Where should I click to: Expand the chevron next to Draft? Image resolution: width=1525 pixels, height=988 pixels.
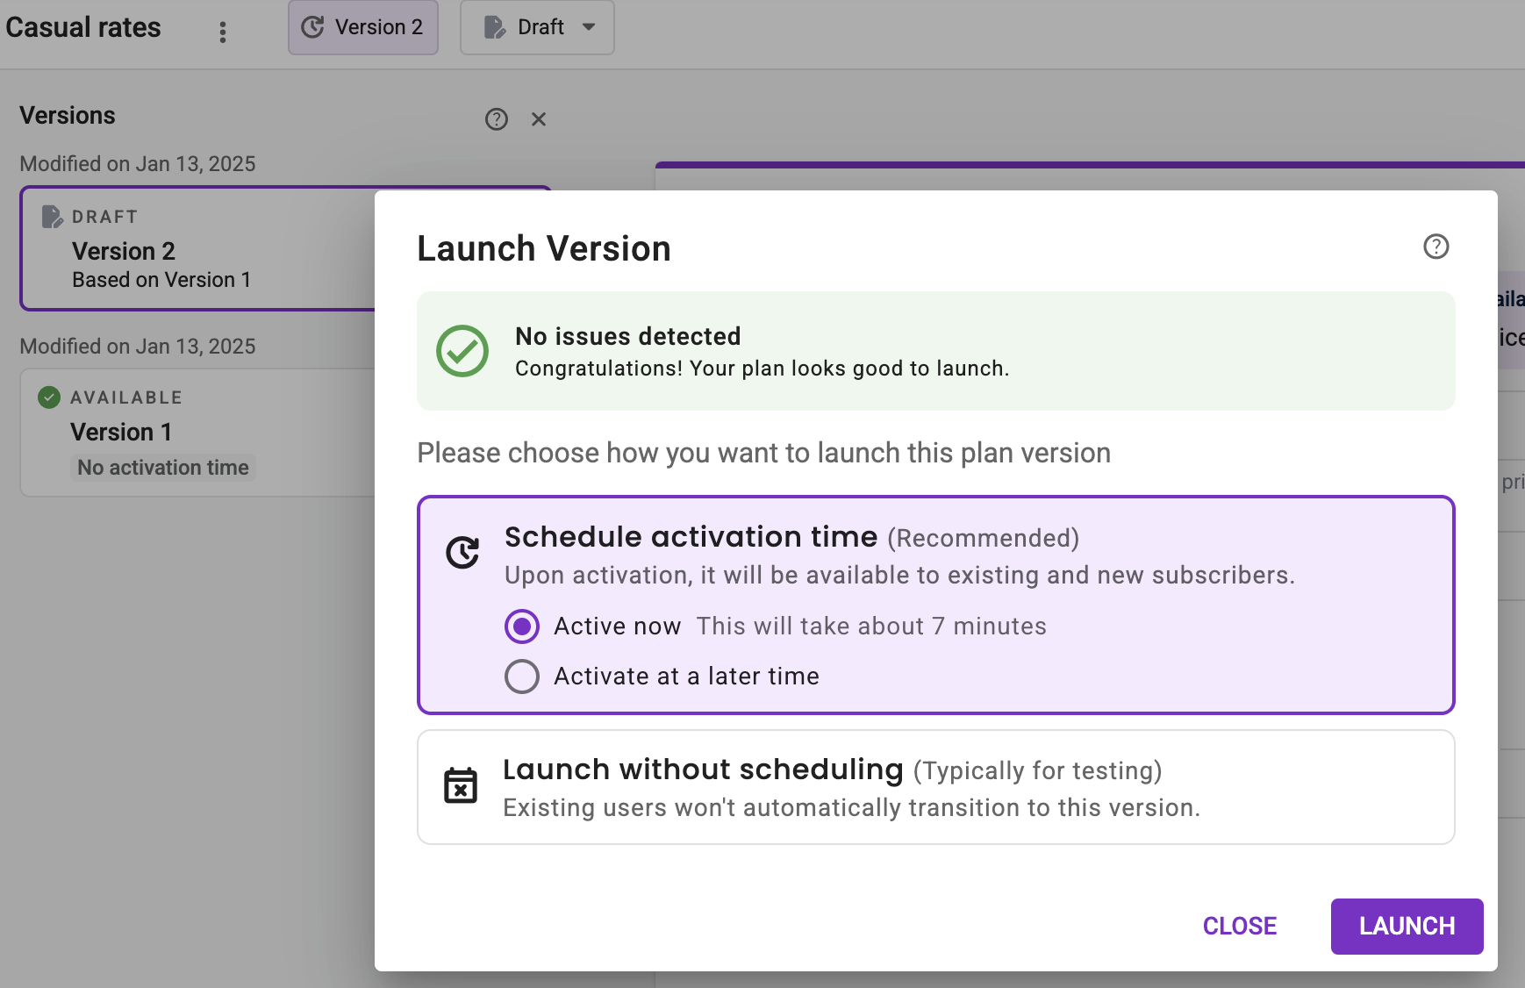pyautogui.click(x=589, y=27)
